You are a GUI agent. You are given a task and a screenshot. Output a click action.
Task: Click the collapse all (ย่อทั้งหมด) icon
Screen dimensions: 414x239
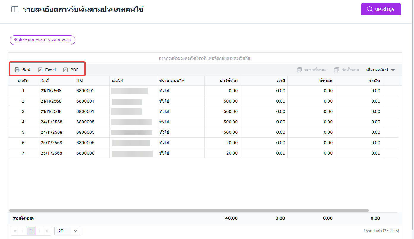tap(336, 70)
